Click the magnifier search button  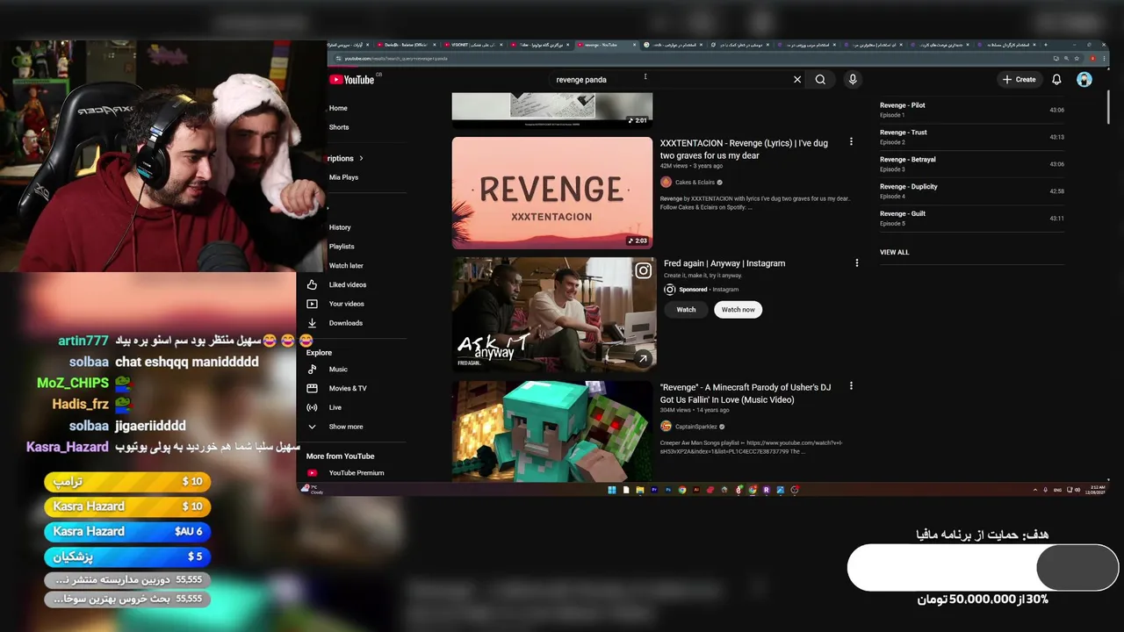(x=820, y=80)
